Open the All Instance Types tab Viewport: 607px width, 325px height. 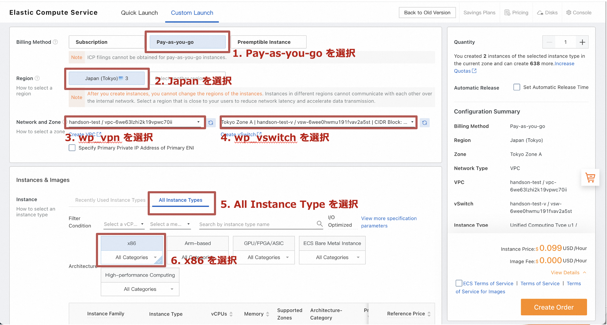tap(181, 200)
